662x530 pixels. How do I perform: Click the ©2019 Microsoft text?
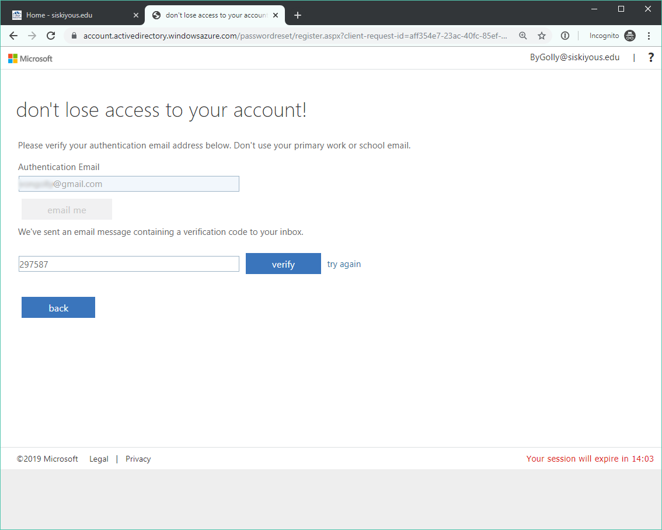point(47,459)
